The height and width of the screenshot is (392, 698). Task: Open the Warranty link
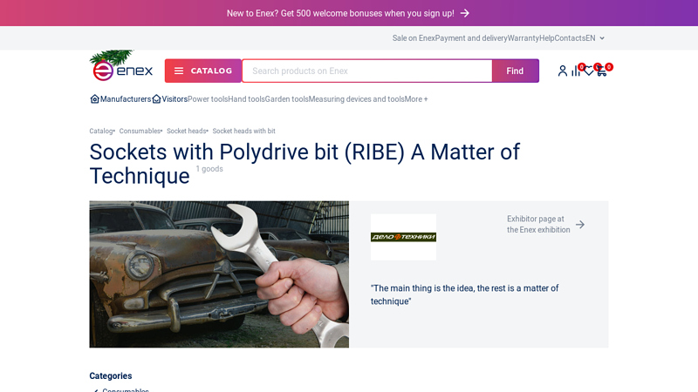(x=523, y=38)
